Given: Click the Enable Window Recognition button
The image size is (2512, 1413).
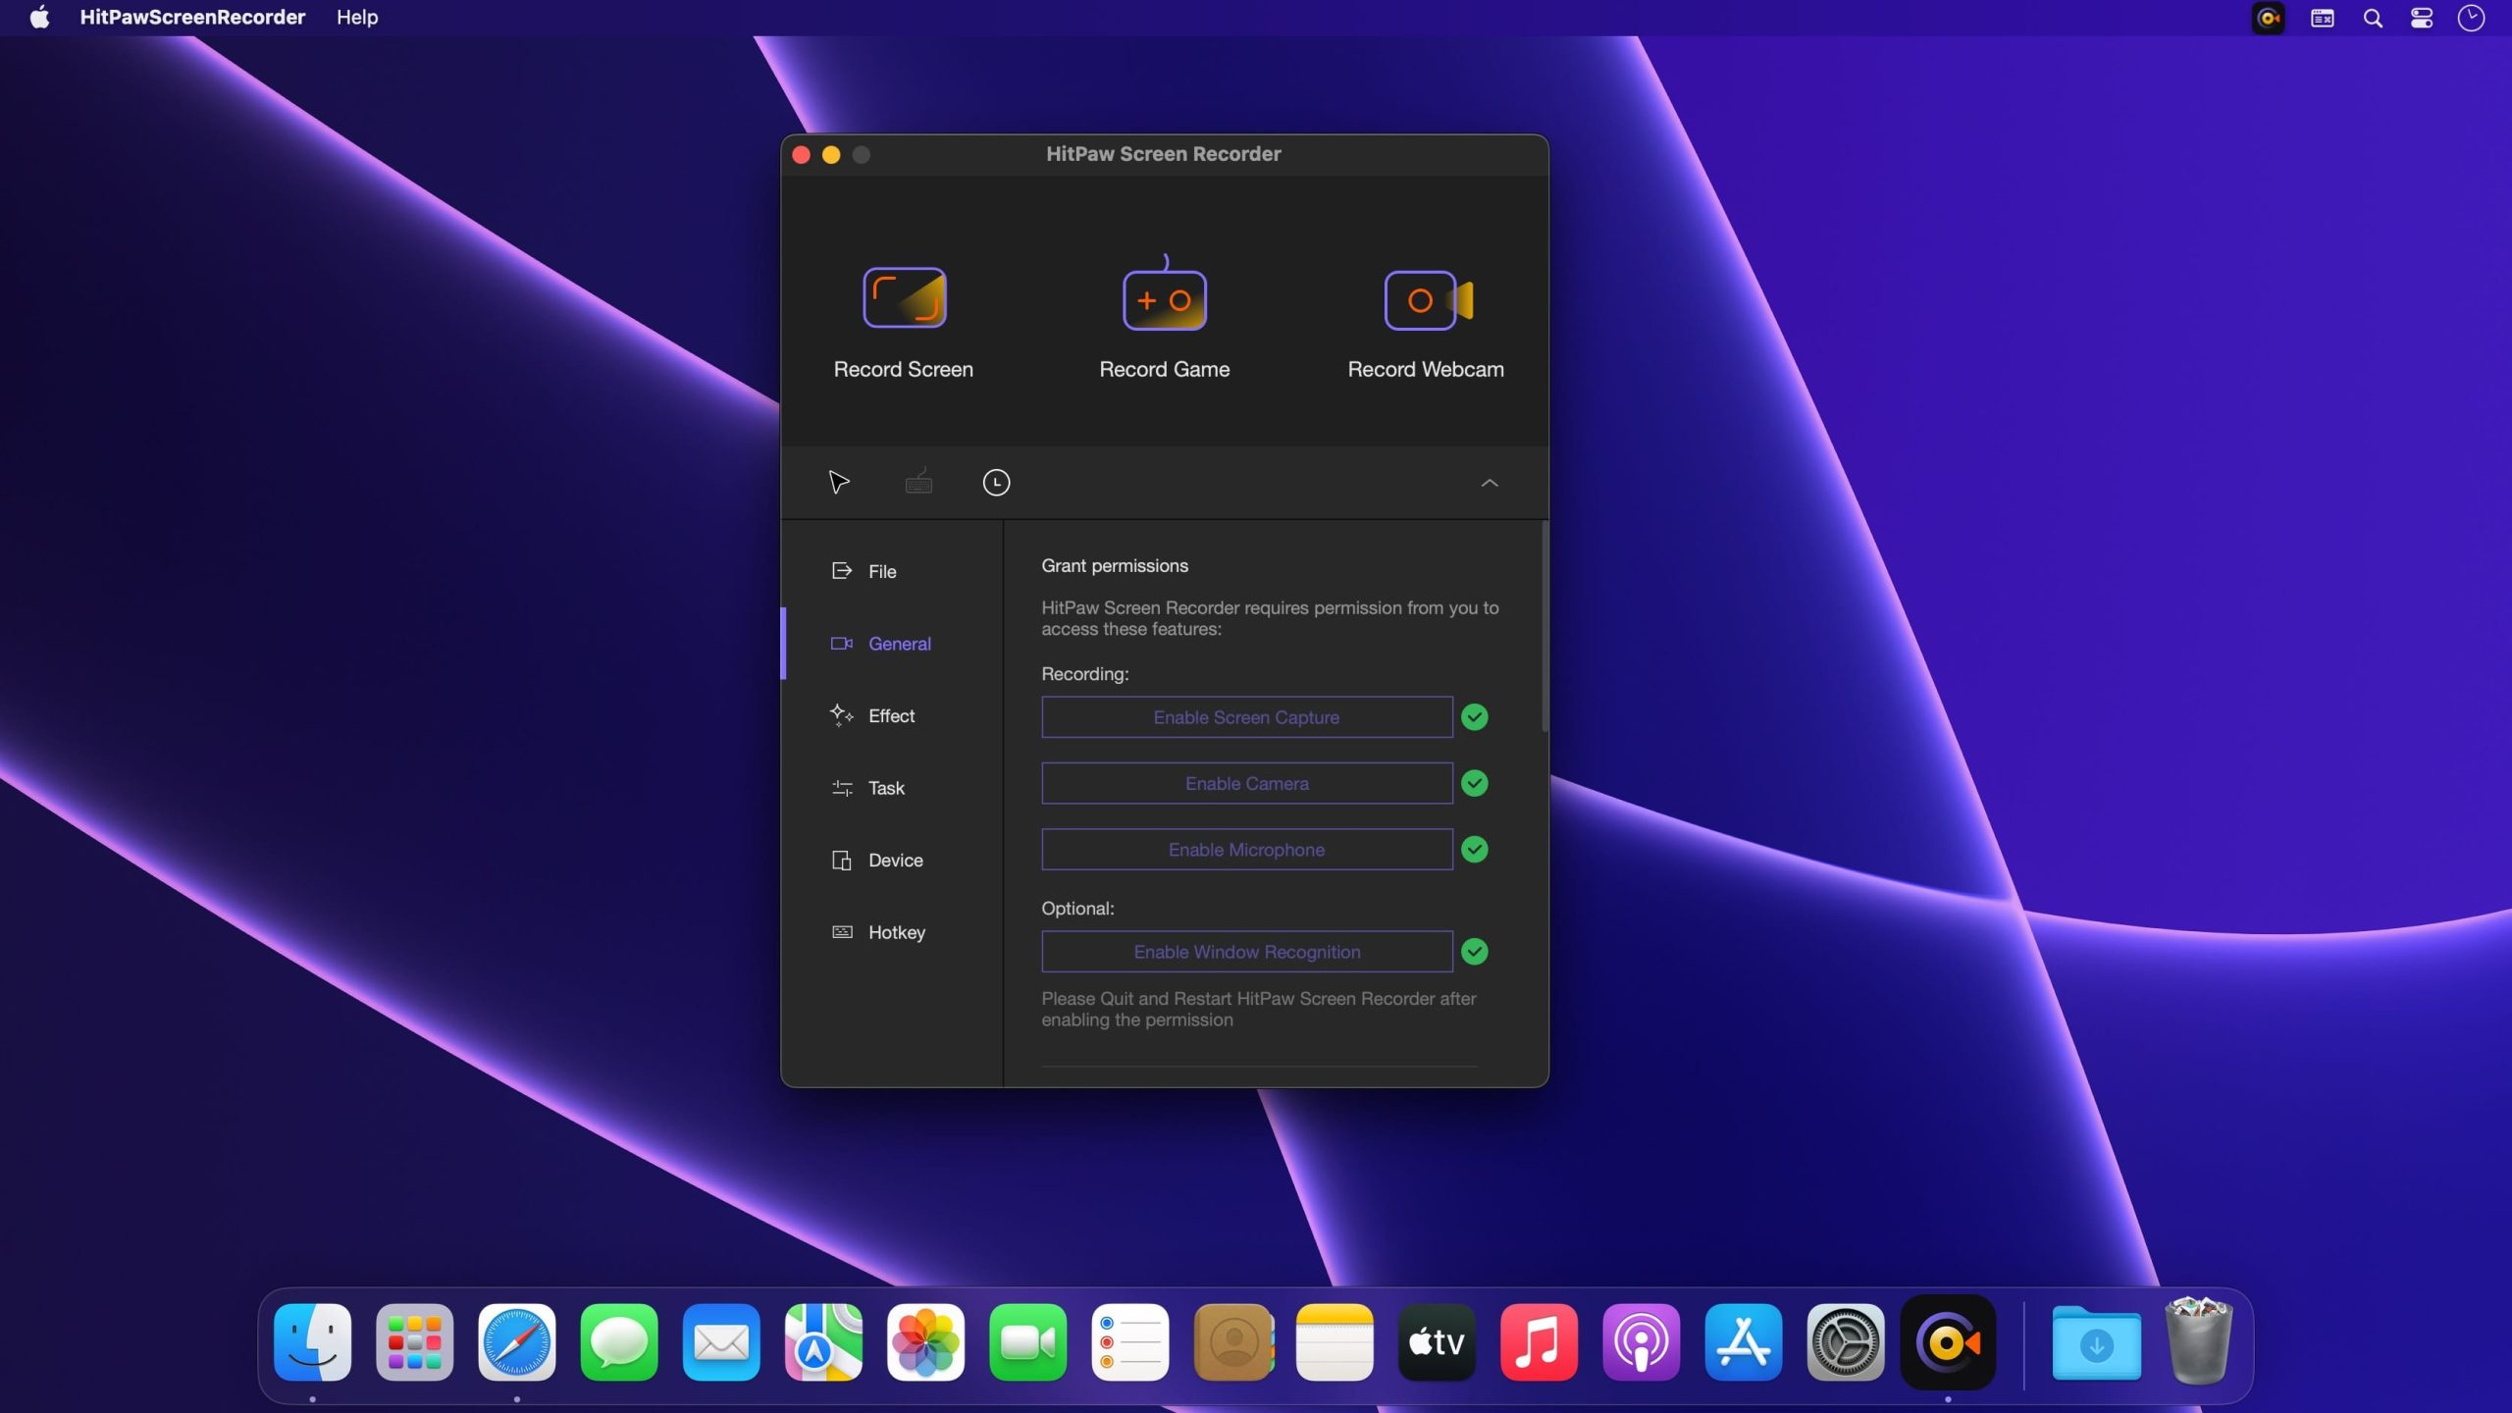Looking at the screenshot, I should [x=1246, y=951].
